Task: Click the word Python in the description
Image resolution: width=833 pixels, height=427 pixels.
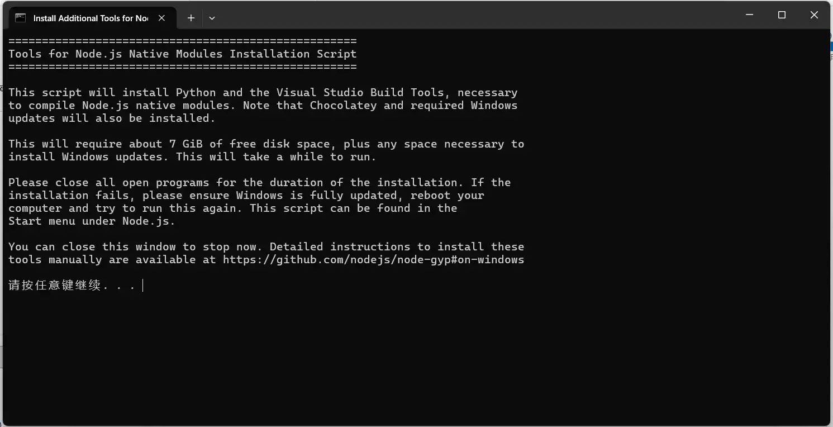Action: (196, 93)
